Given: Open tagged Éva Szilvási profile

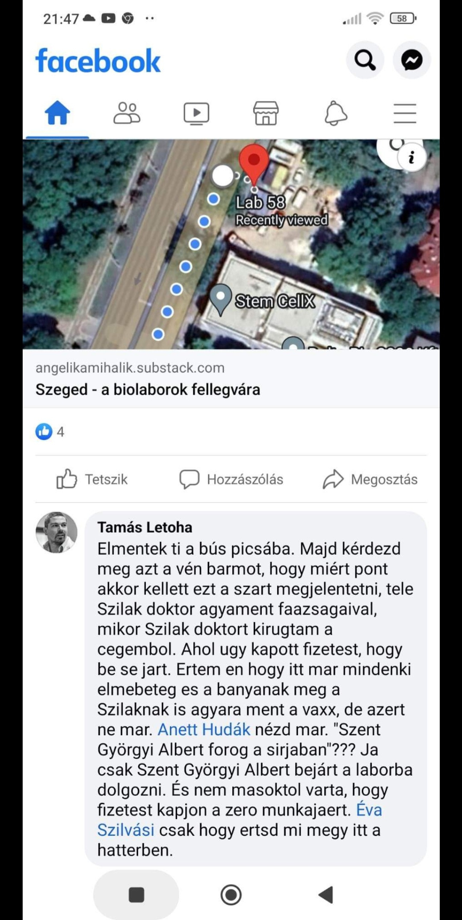Looking at the screenshot, I should pyautogui.click(x=240, y=820).
